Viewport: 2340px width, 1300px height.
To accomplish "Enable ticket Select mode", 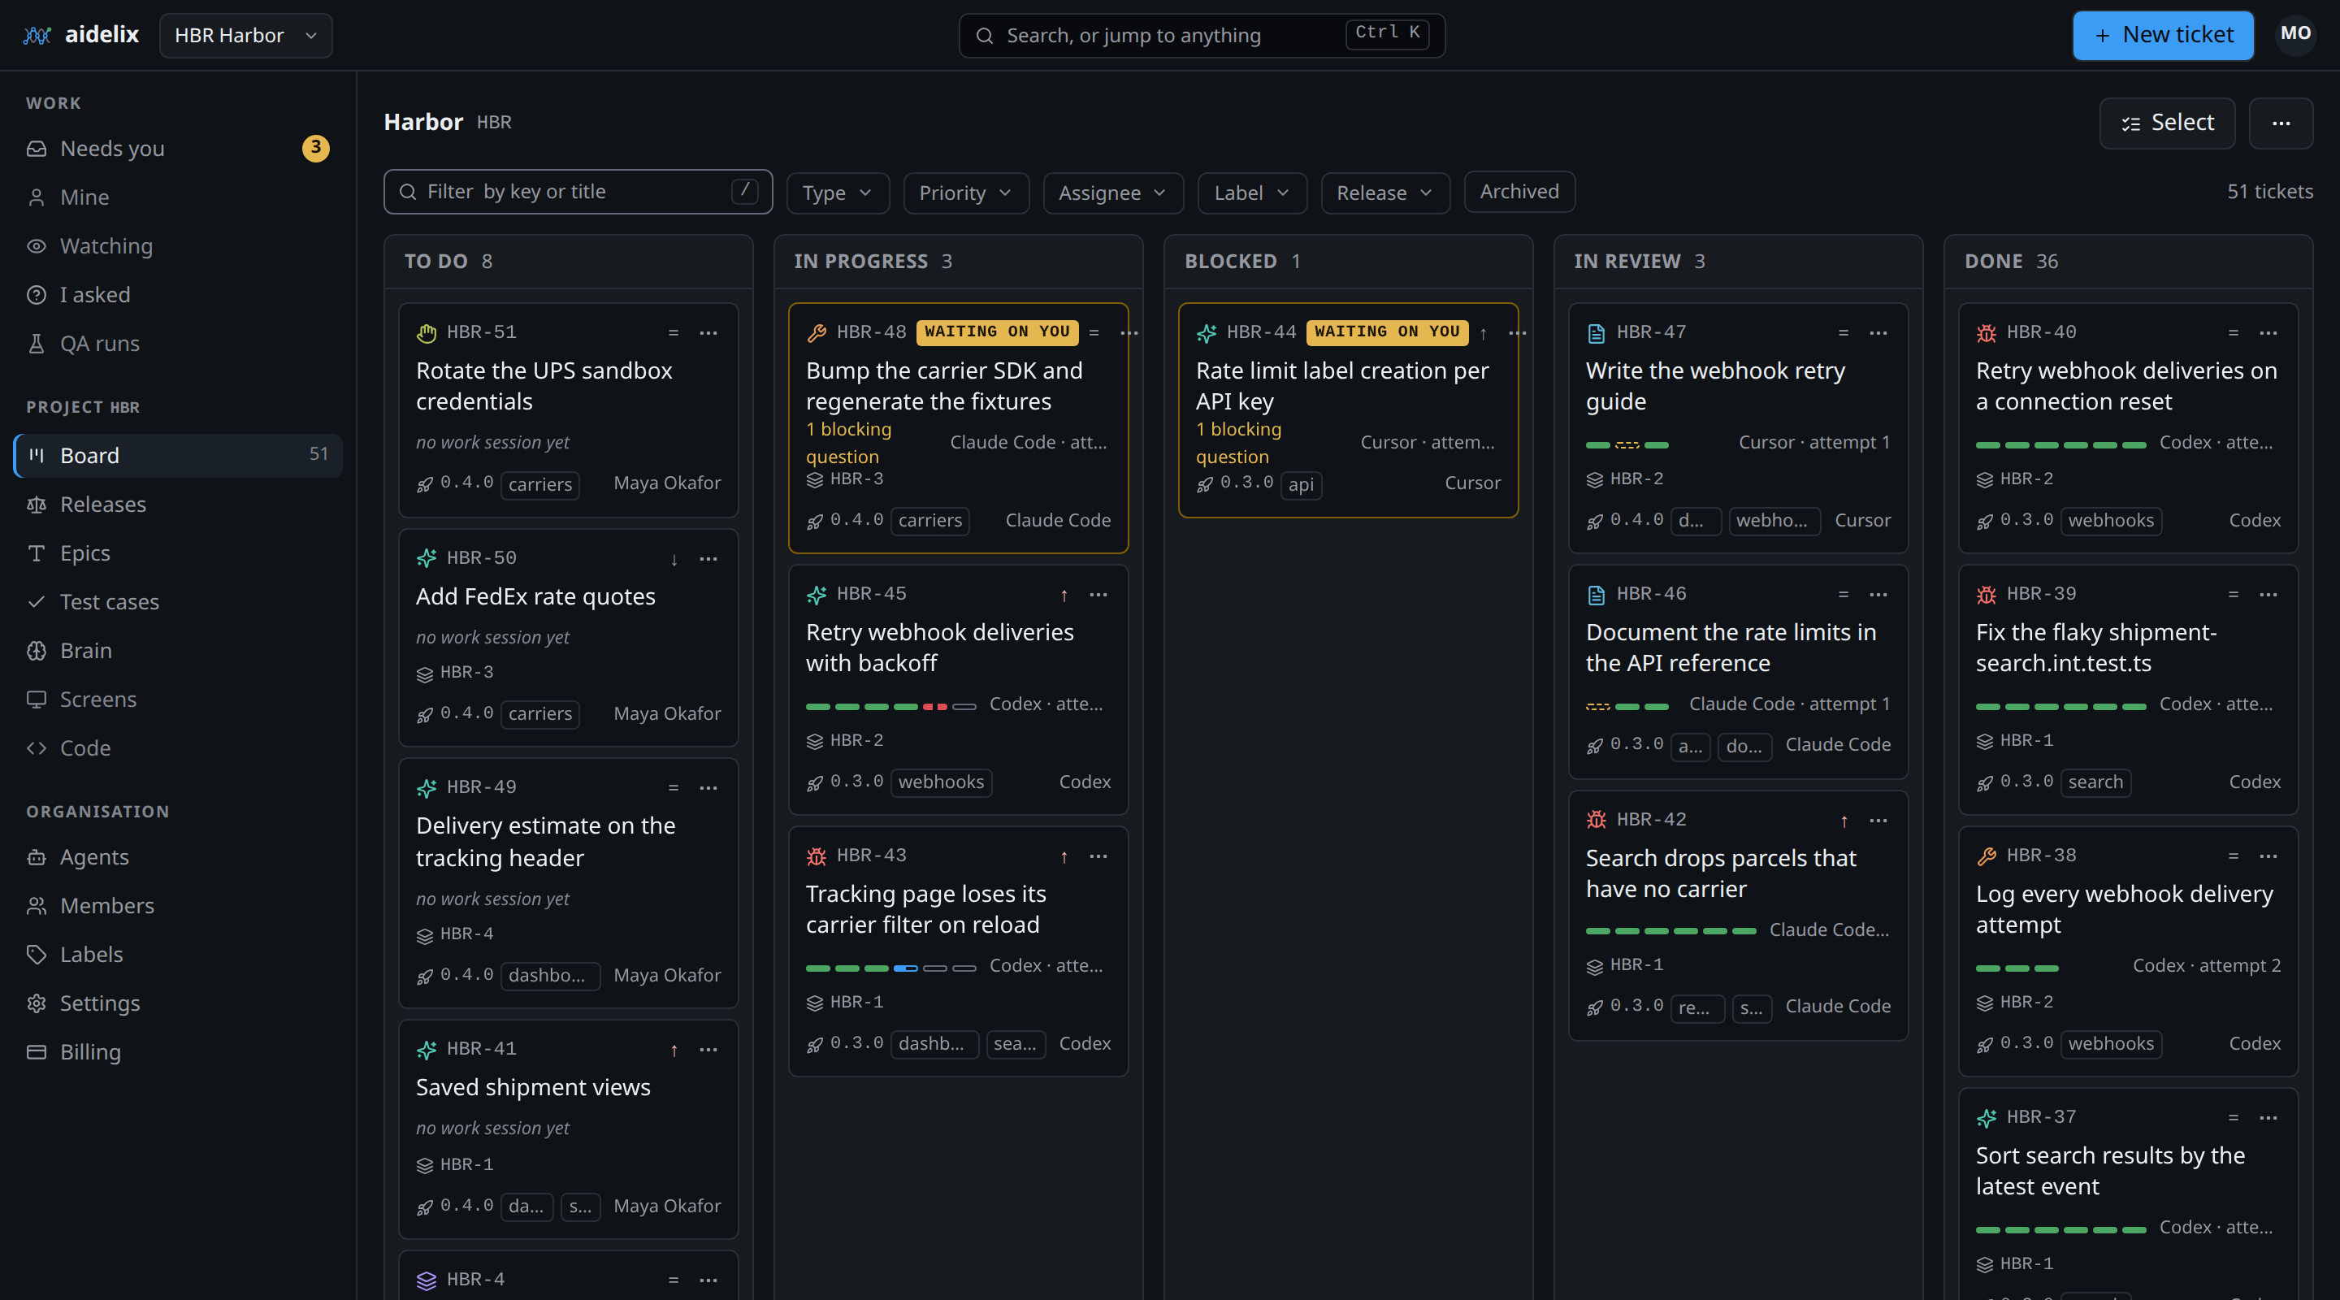I will click(2168, 123).
